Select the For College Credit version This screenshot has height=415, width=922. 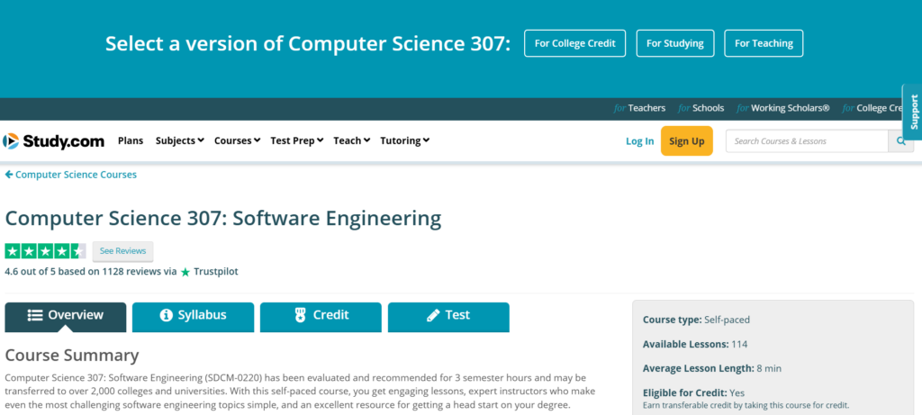click(x=574, y=43)
